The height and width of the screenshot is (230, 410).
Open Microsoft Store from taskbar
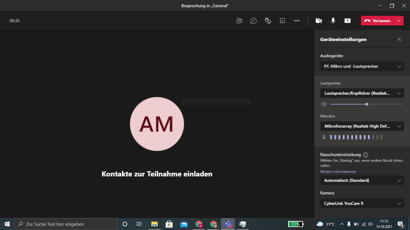[x=169, y=224]
